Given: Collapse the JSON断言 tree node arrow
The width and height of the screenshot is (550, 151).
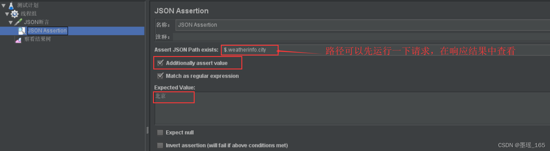Looking at the screenshot, I should (11, 22).
